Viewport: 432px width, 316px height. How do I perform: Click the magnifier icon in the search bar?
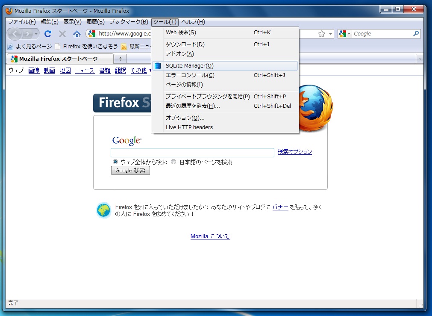[x=416, y=33]
